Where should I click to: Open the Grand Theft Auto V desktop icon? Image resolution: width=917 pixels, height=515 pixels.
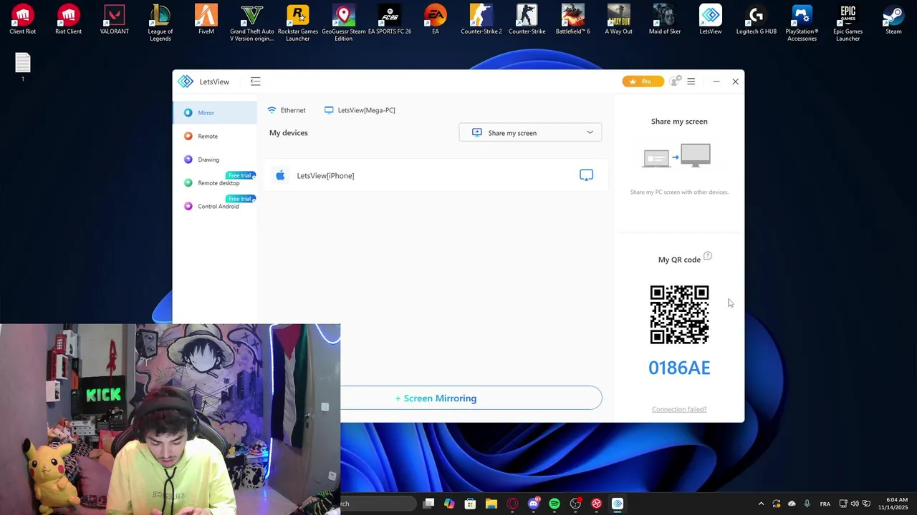(252, 23)
